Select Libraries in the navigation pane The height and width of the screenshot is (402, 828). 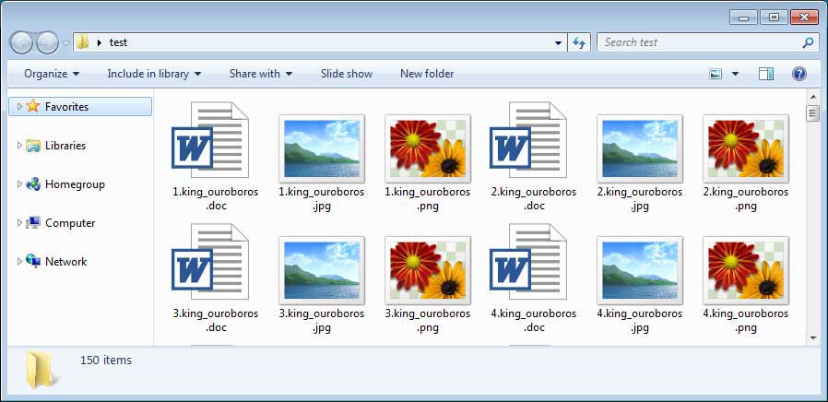coord(65,146)
